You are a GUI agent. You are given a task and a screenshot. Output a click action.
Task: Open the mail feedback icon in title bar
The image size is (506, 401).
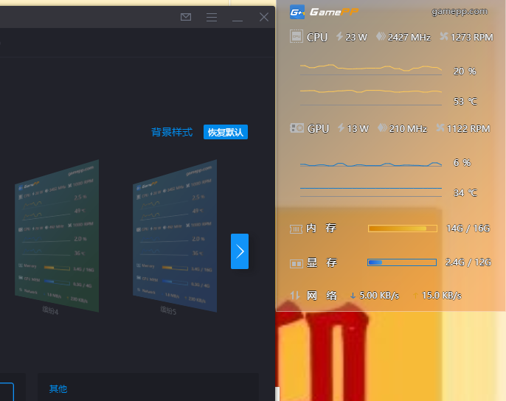click(x=186, y=17)
